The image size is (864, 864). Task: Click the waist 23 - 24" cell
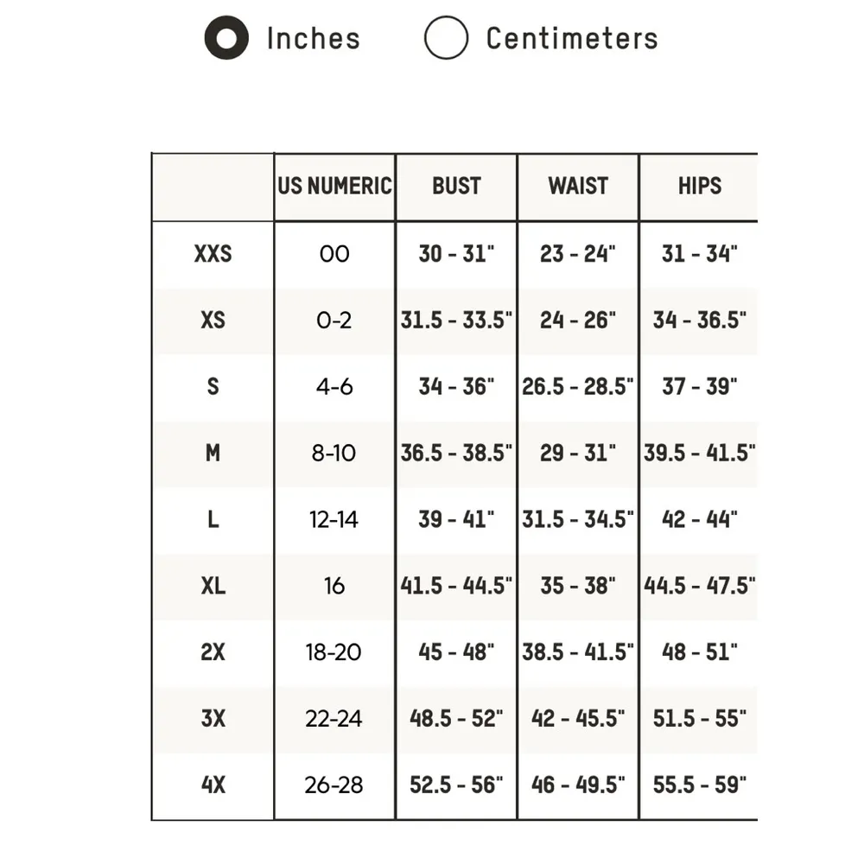click(x=578, y=254)
